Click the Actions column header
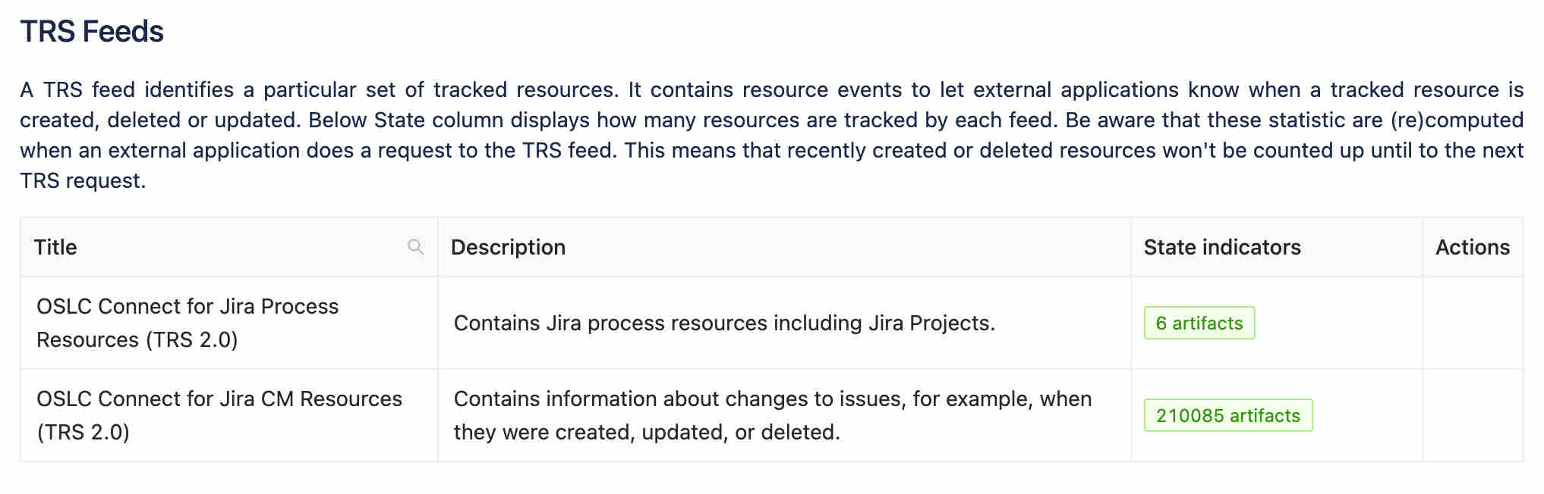The width and height of the screenshot is (1544, 494). 1473,247
